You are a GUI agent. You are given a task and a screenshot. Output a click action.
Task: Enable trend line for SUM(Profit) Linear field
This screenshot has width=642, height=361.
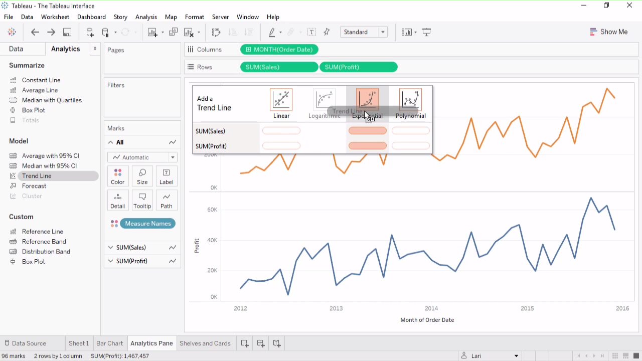pos(281,146)
